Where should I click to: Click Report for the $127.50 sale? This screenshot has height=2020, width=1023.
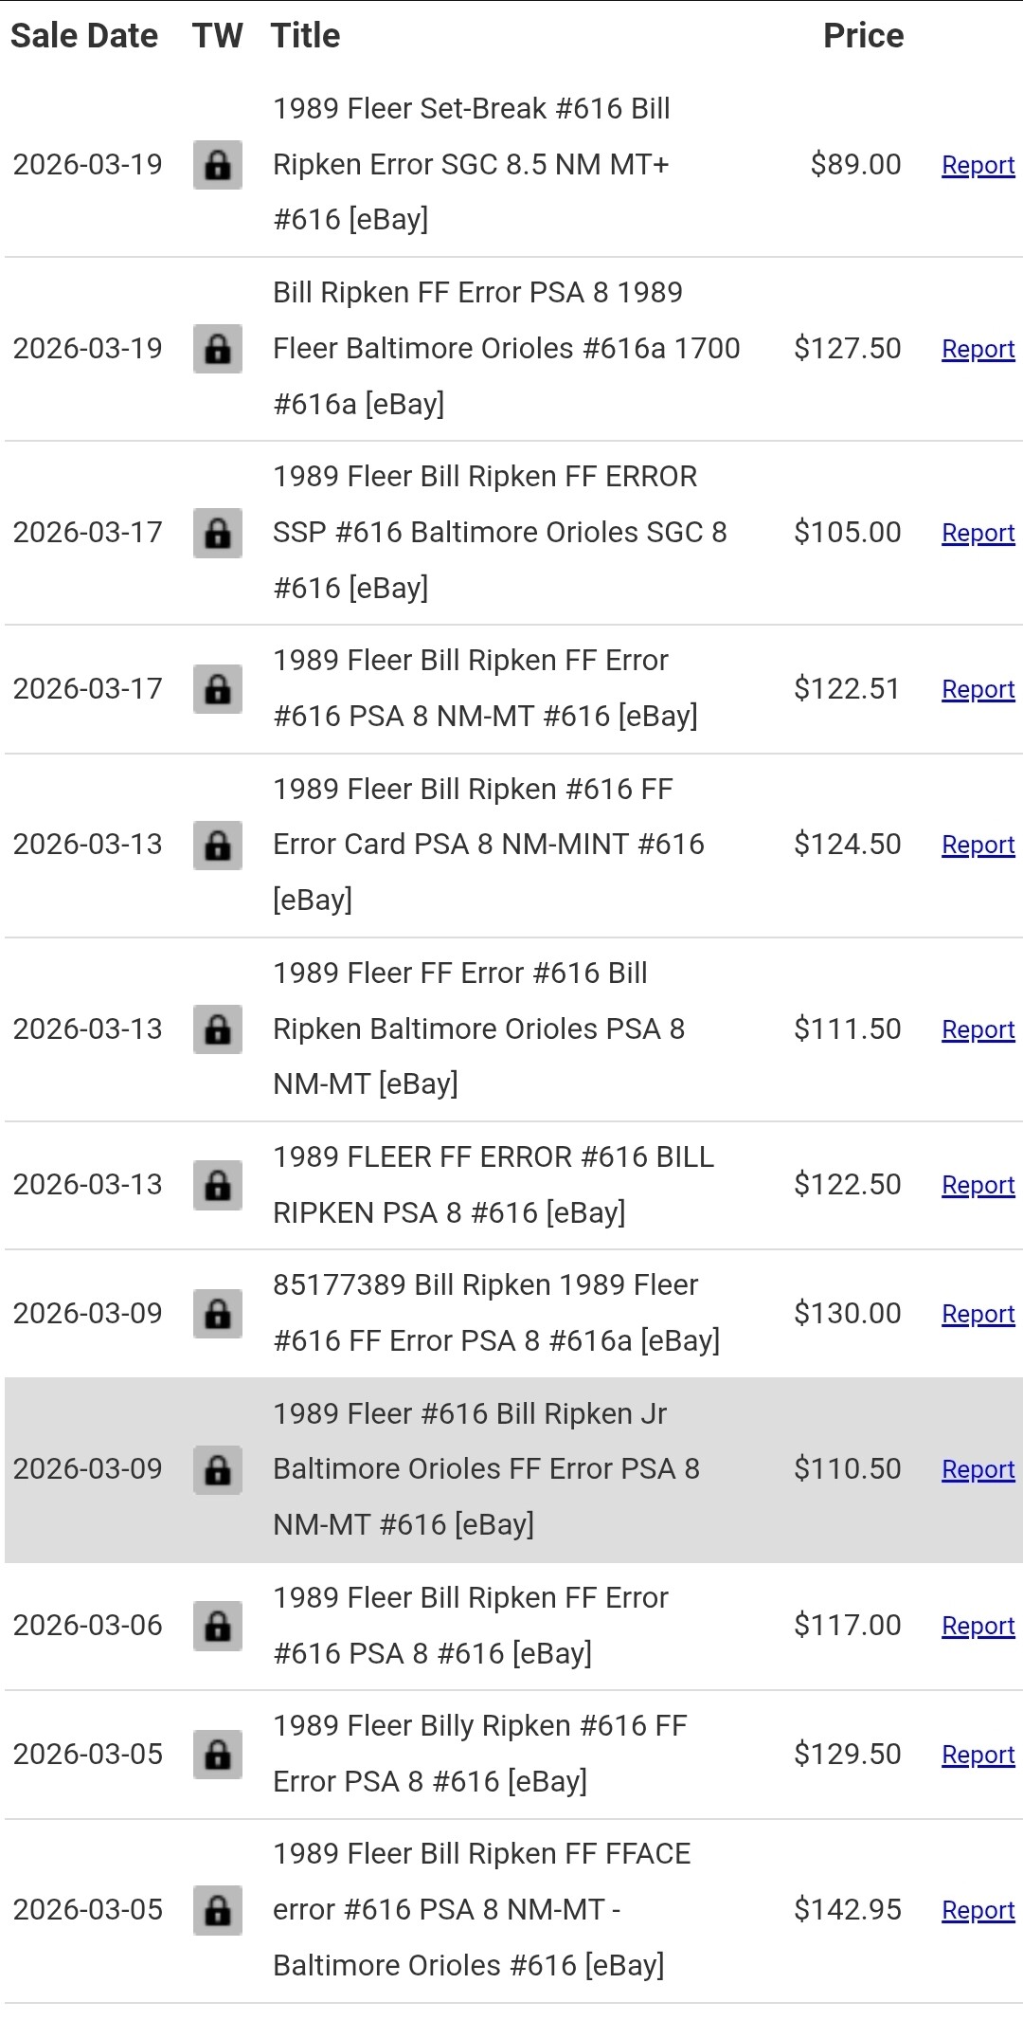coord(978,349)
